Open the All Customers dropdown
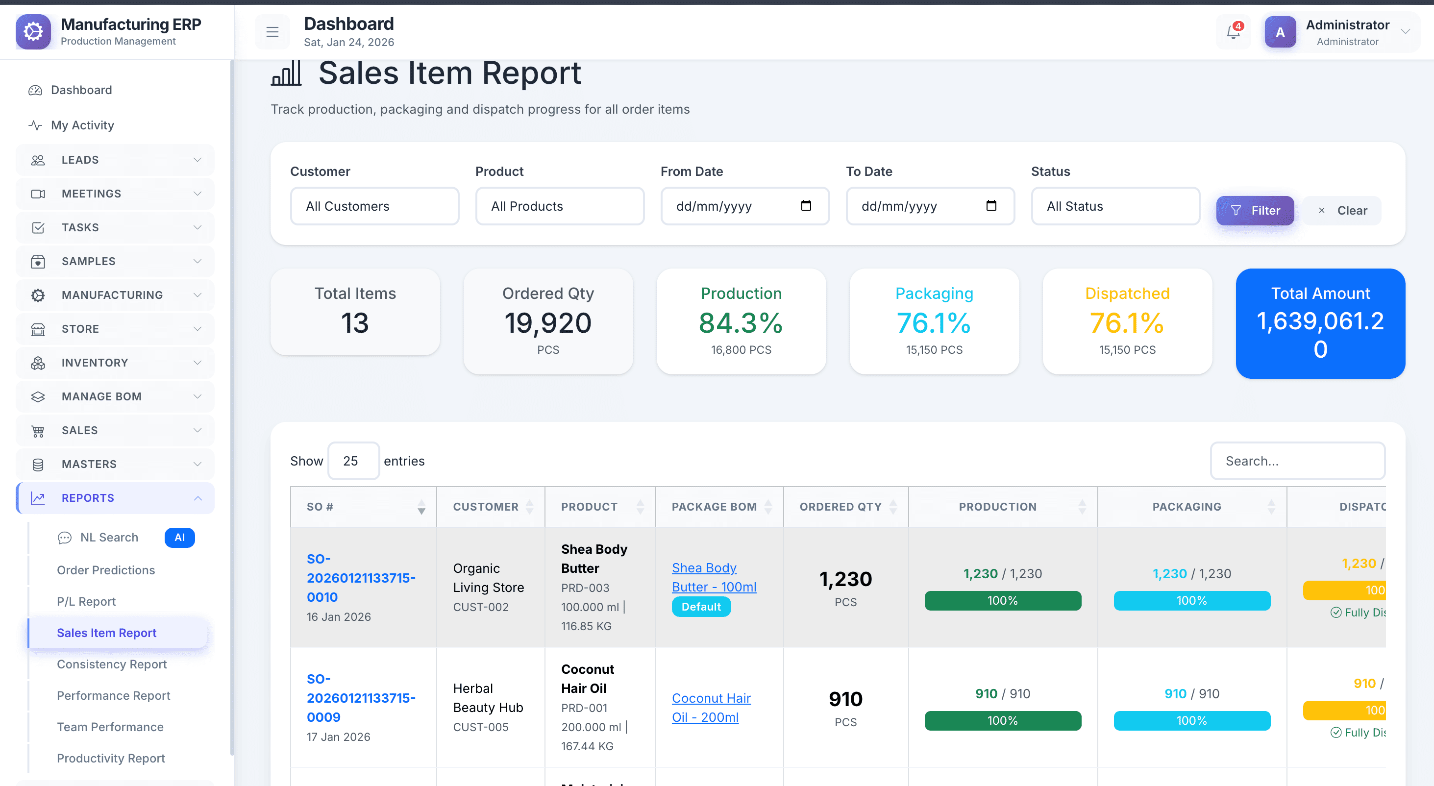Image resolution: width=1434 pixels, height=786 pixels. click(x=374, y=206)
